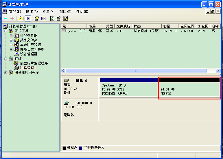Image resolution: width=223 pixels, height=159 pixels.
Task: Click the 15.99 GB capacity cell
Action: [x=170, y=31]
